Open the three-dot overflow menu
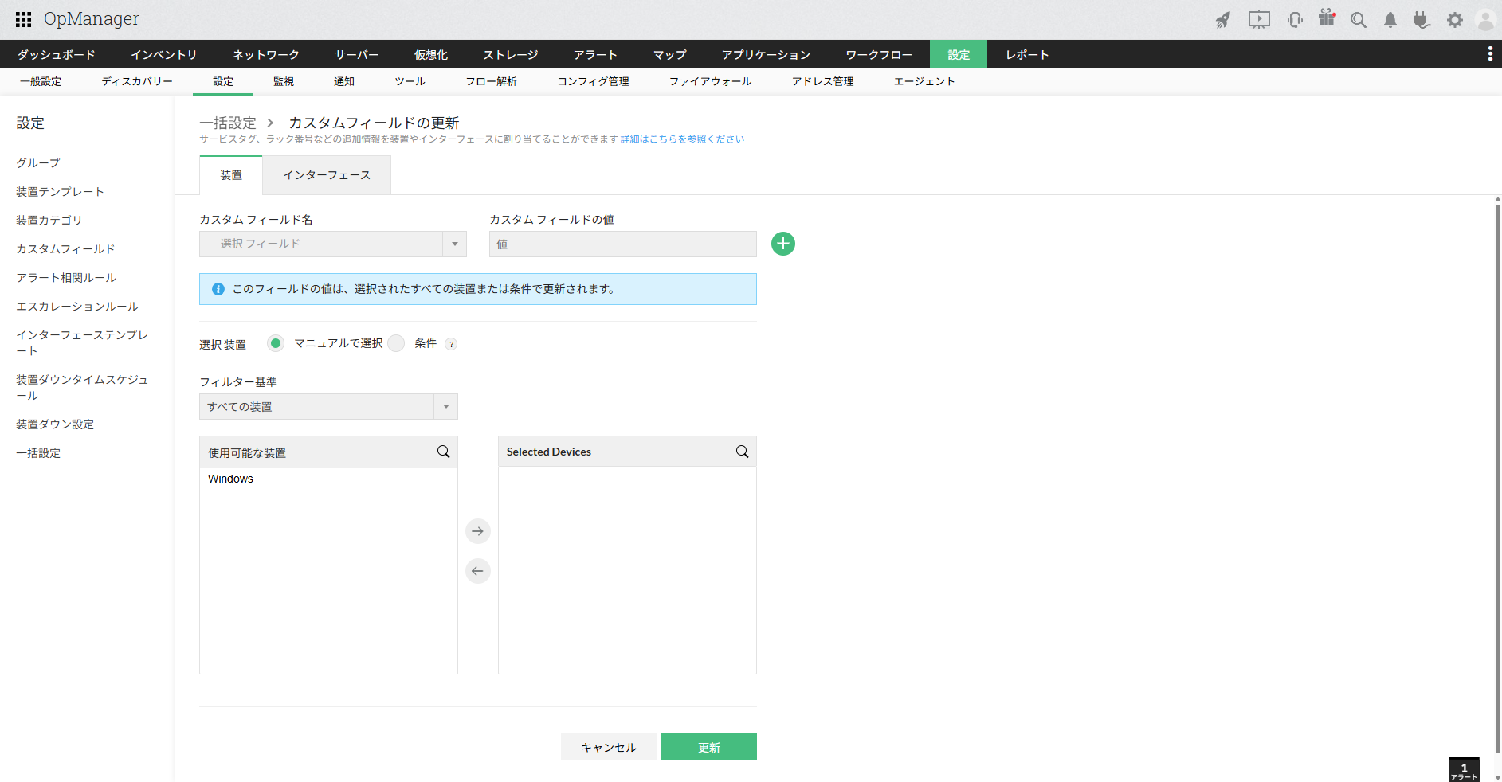Screen dimensions: 1502x782 [x=1490, y=53]
